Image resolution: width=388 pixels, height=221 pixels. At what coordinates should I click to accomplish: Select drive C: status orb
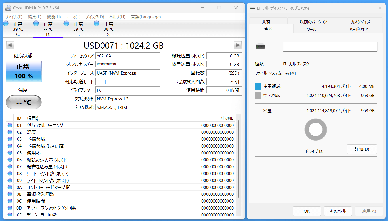[6, 24]
